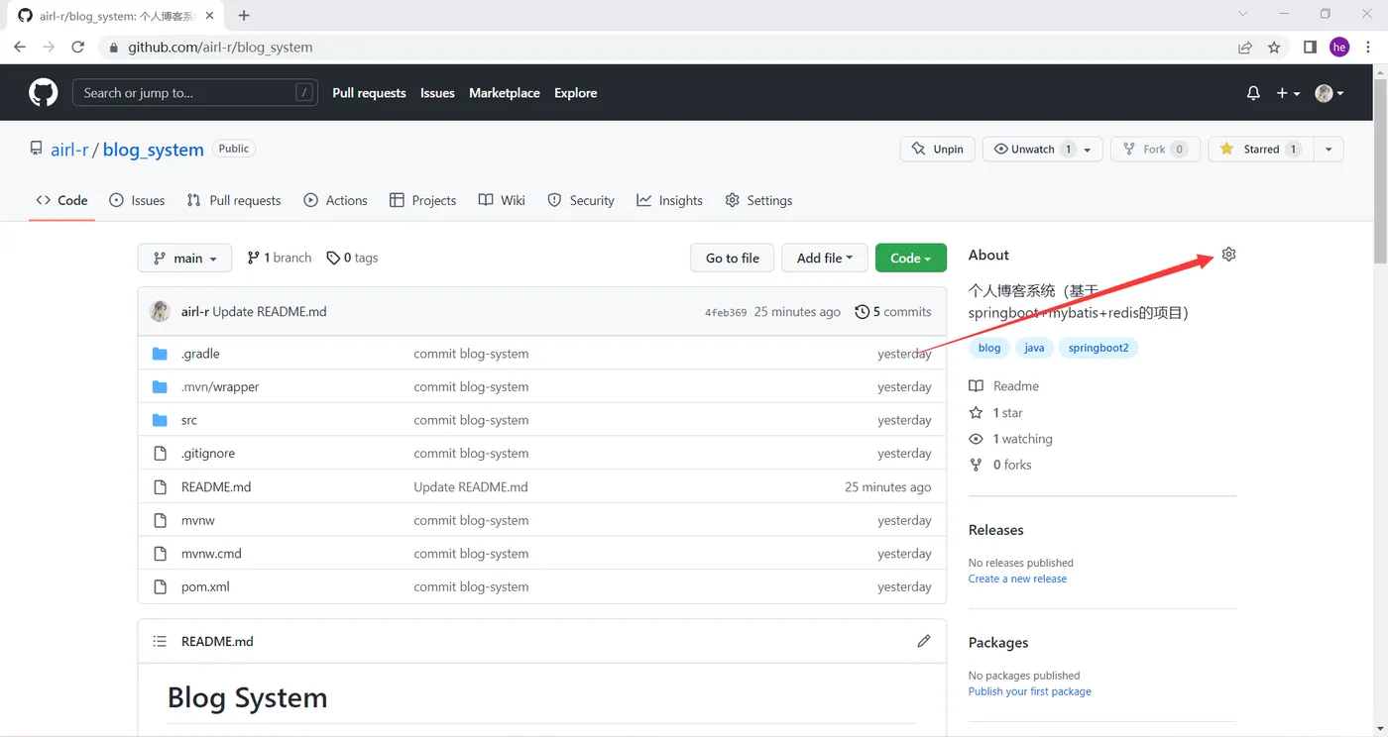Share this page from the address bar

point(1245,47)
